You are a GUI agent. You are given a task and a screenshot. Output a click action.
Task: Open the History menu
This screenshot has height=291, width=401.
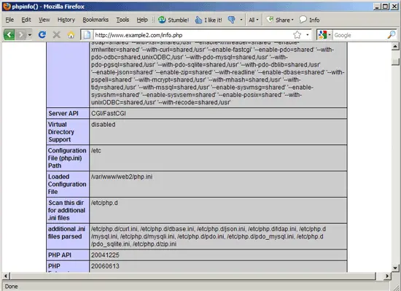pyautogui.click(x=66, y=20)
